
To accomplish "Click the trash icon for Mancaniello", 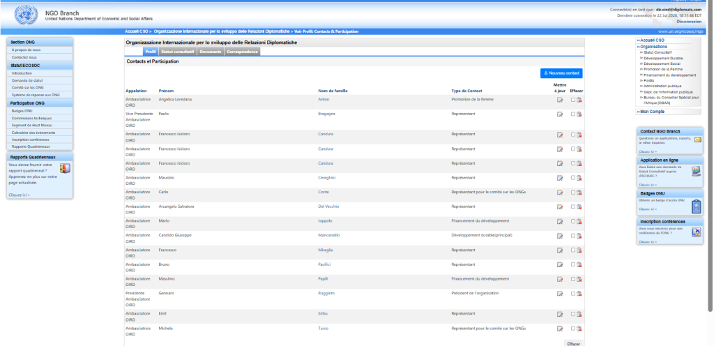I will (x=579, y=236).
